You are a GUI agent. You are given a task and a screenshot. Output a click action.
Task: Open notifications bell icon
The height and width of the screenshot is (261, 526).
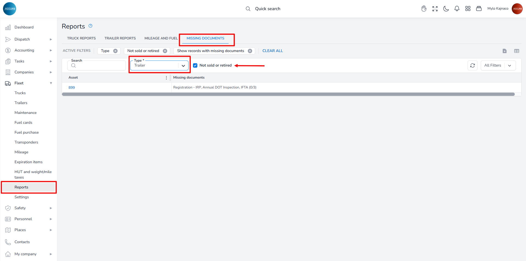[457, 9]
